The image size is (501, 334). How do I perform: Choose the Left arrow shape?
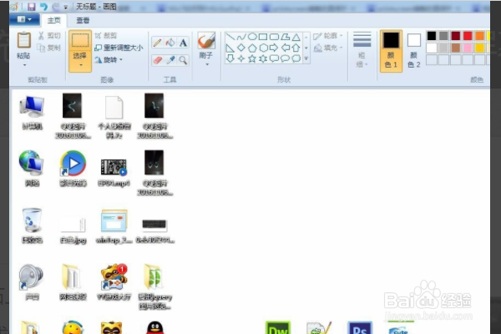[286, 48]
